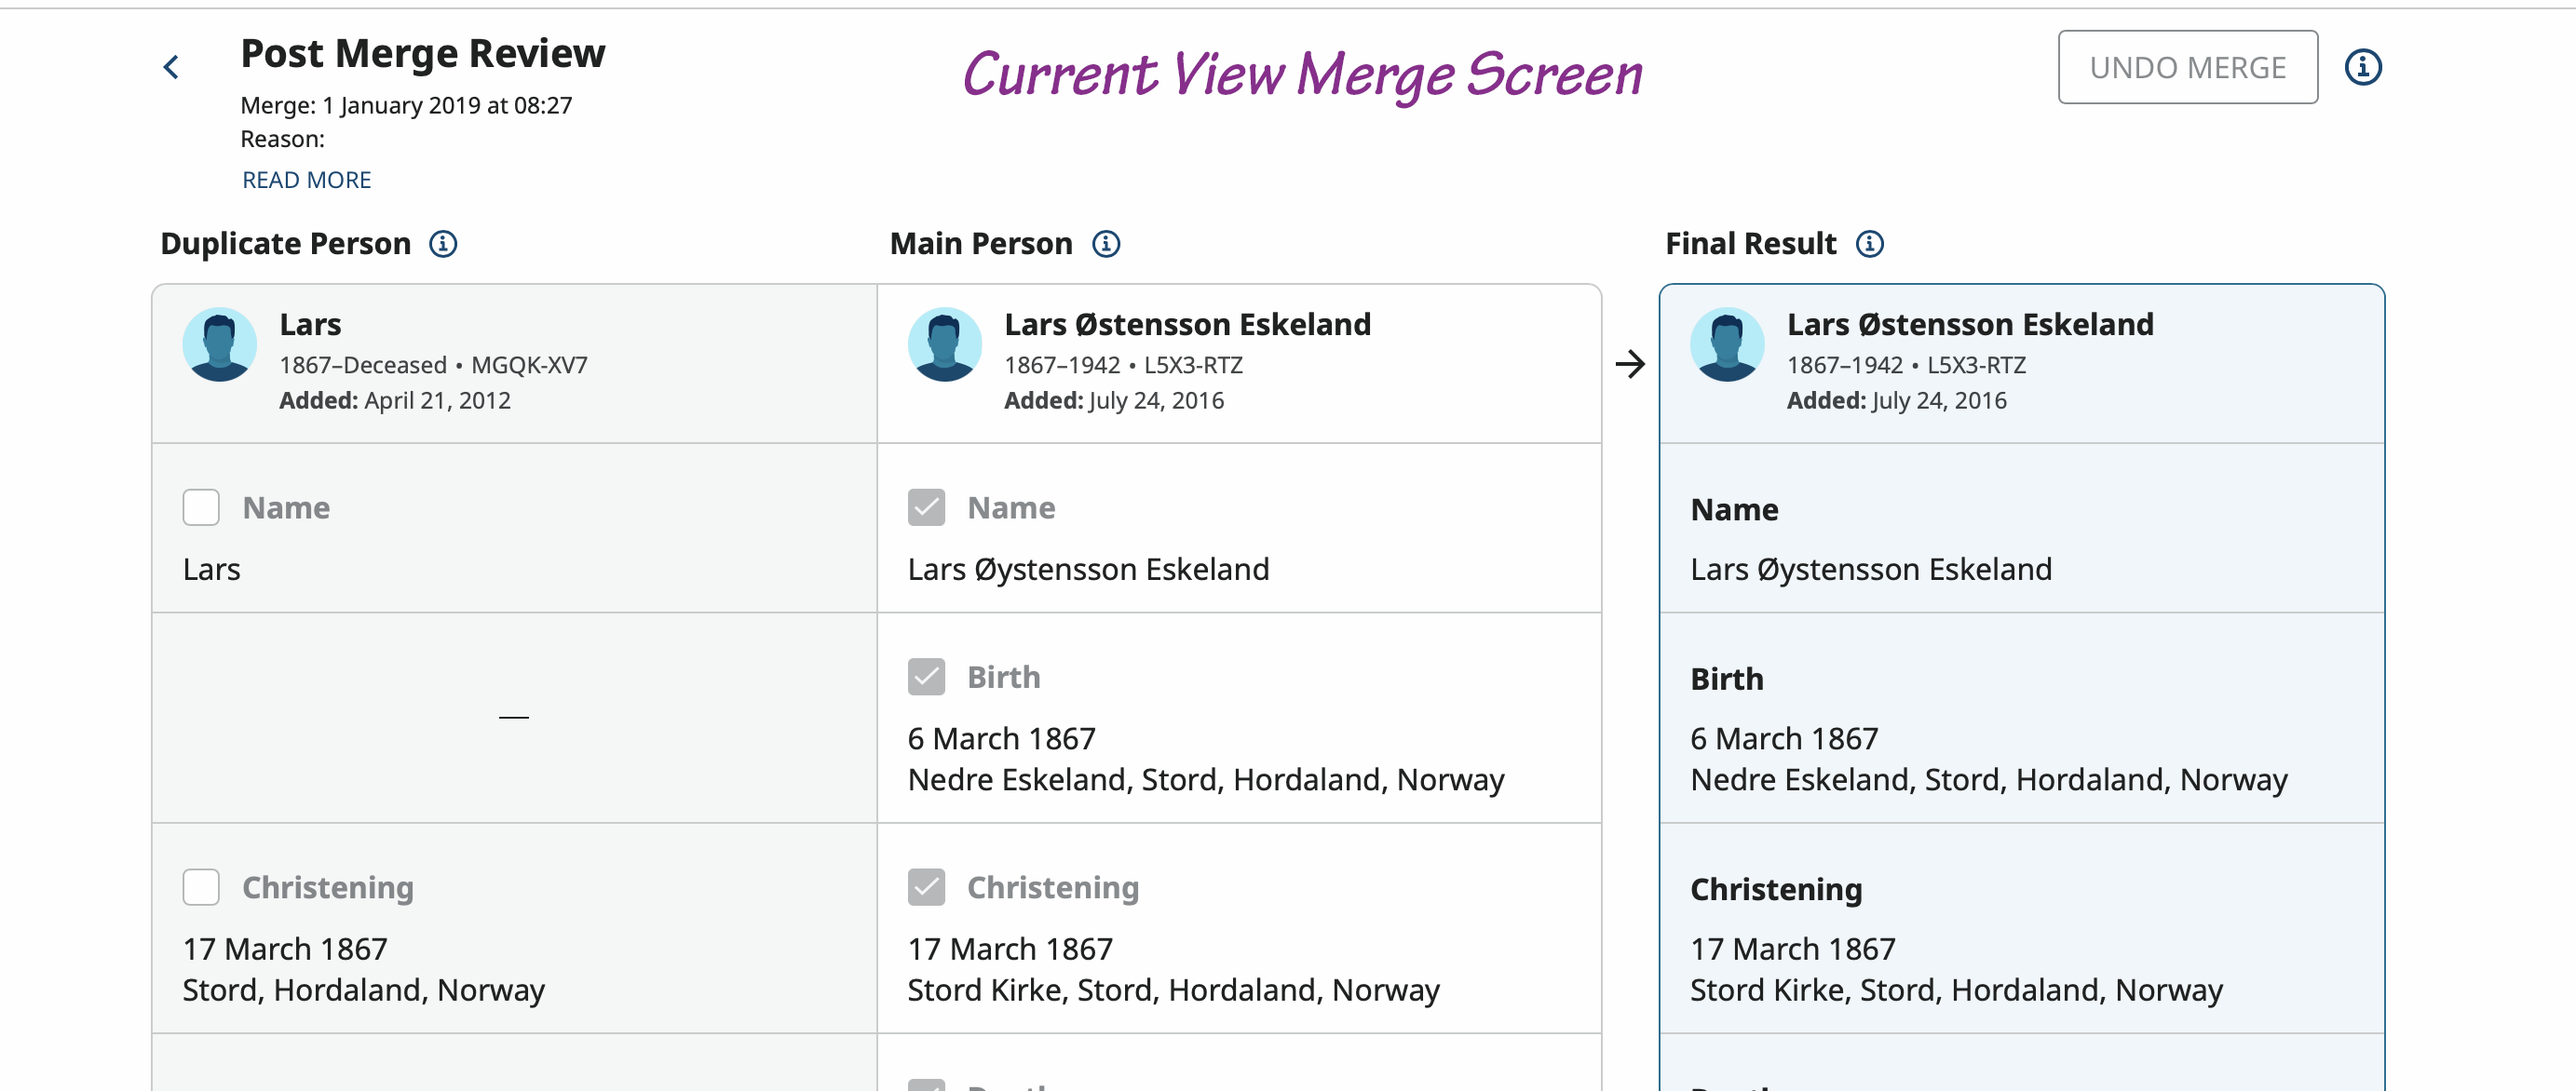Viewport: 2576px width, 1091px height.
Task: Go back using the left chevron arrow
Action: [x=171, y=68]
